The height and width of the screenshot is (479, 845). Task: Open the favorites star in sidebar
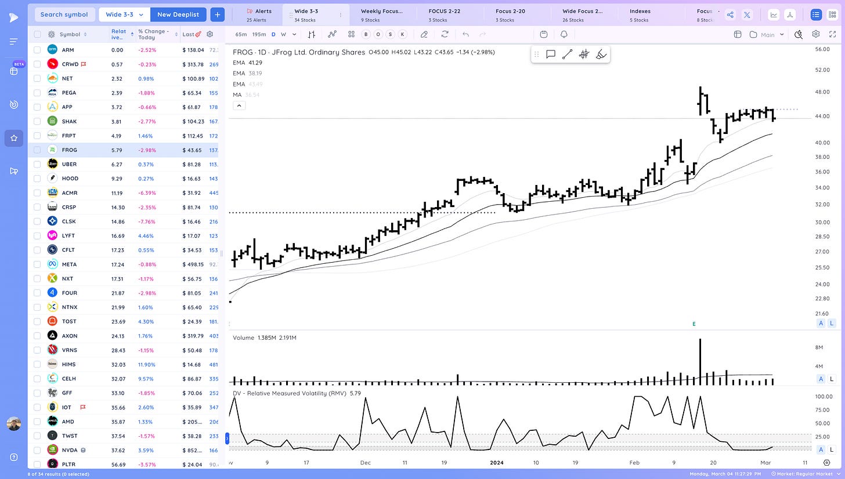[14, 138]
